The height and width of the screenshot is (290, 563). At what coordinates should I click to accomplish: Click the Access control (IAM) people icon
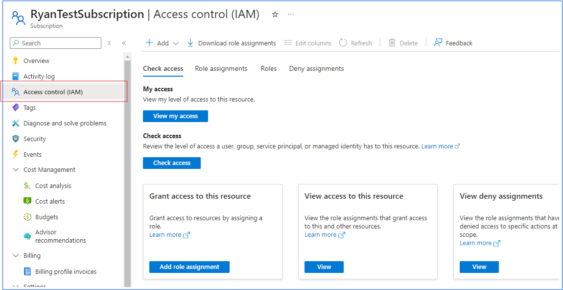click(x=16, y=92)
